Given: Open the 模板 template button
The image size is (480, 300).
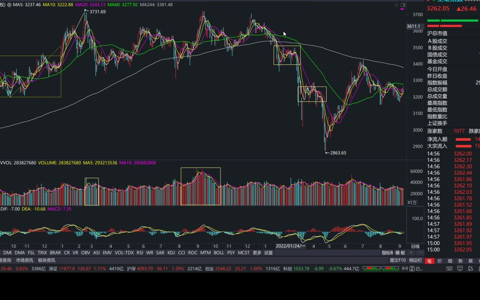Looking at the screenshot, I should tap(400, 253).
